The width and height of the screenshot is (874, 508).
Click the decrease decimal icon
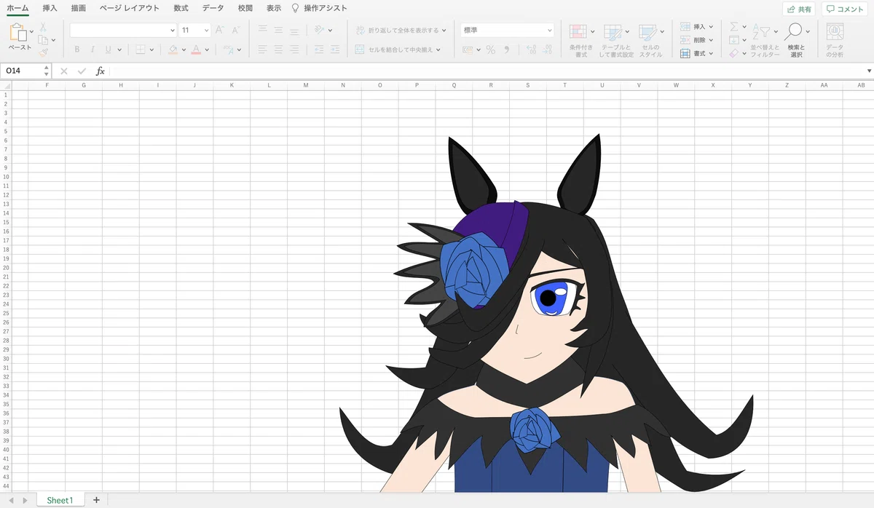tap(548, 49)
